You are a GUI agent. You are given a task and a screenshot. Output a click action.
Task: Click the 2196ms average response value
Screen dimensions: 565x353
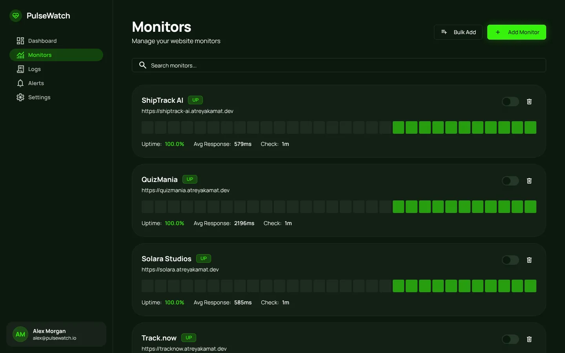click(x=244, y=223)
